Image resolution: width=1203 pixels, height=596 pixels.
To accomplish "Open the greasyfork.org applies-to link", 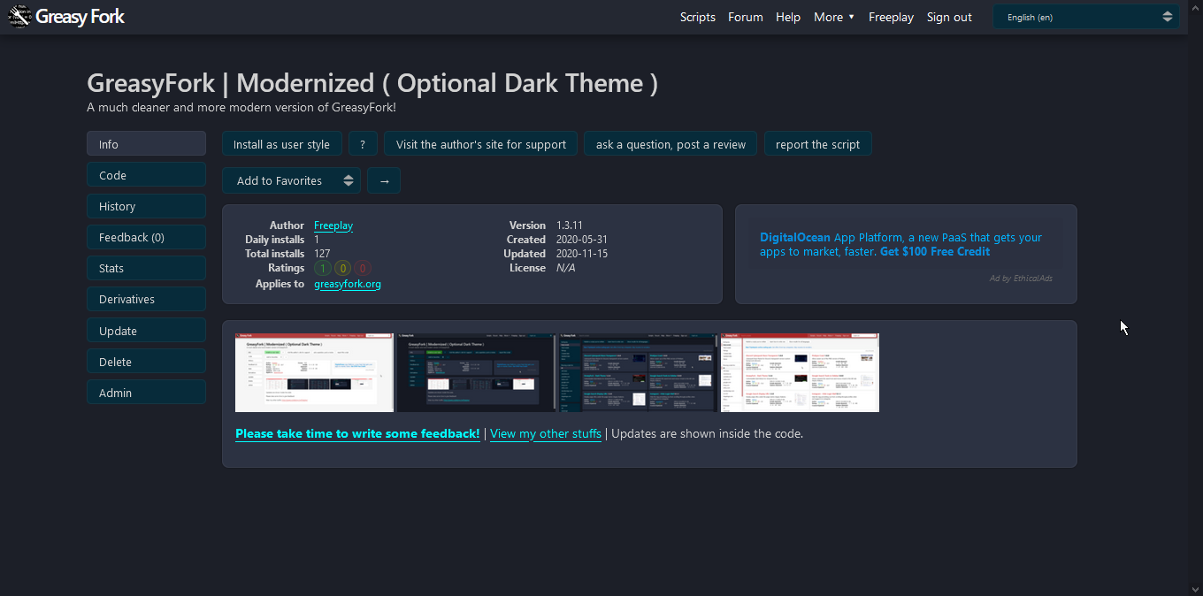I will tap(348, 284).
